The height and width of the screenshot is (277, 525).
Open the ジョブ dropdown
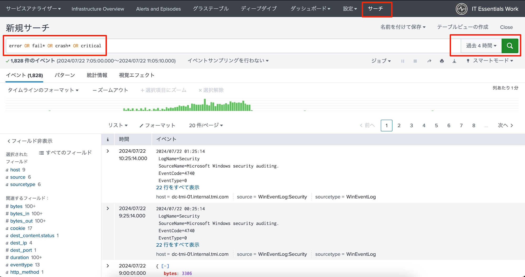(x=381, y=61)
